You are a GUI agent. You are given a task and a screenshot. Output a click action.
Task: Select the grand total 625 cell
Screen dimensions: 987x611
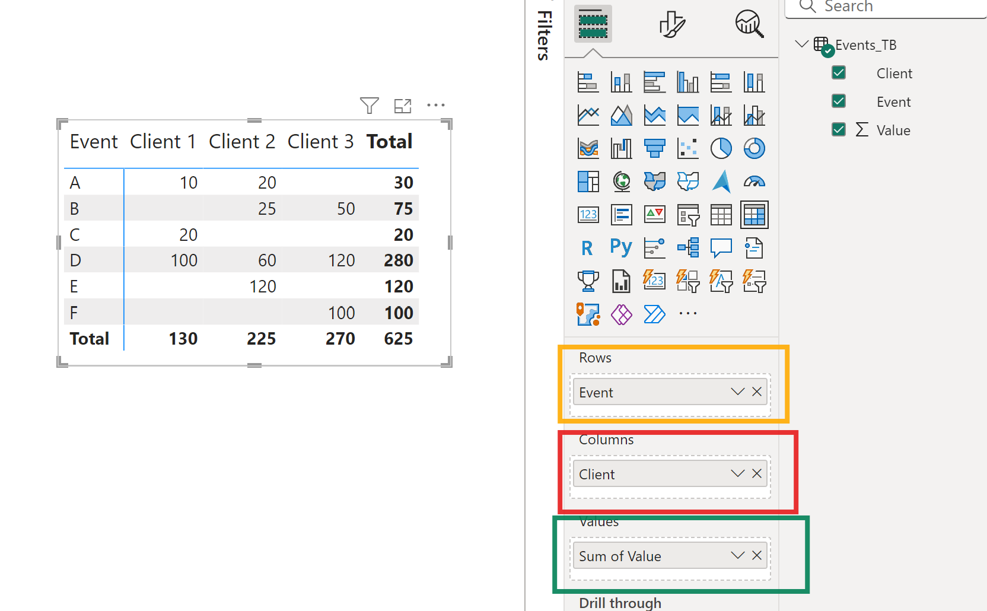click(x=399, y=339)
